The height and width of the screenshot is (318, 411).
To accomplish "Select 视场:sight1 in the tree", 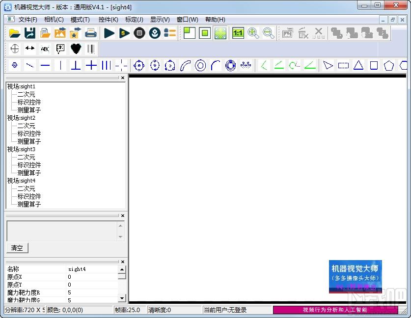I will tap(21, 86).
